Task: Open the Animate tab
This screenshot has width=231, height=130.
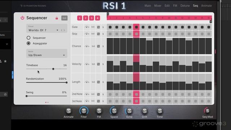Action: point(206,6)
